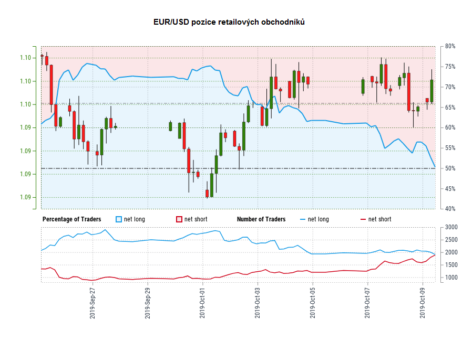
Task: Click the red net short line legend marker
Action: (363, 219)
